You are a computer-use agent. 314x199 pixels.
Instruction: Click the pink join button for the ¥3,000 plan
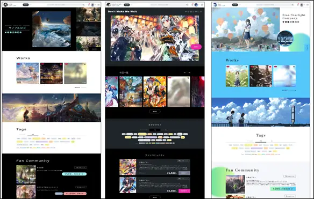184,191
